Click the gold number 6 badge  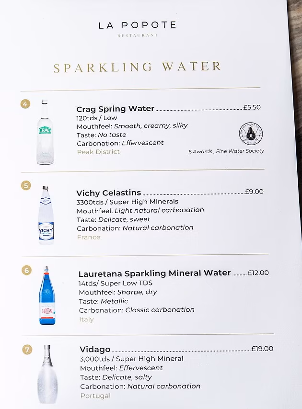pos(27,270)
